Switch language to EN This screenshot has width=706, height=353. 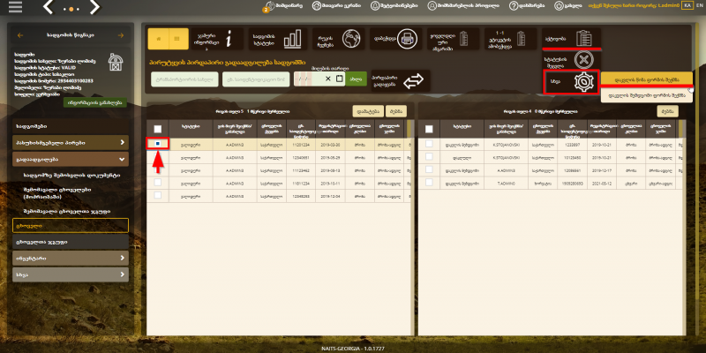click(x=699, y=5)
